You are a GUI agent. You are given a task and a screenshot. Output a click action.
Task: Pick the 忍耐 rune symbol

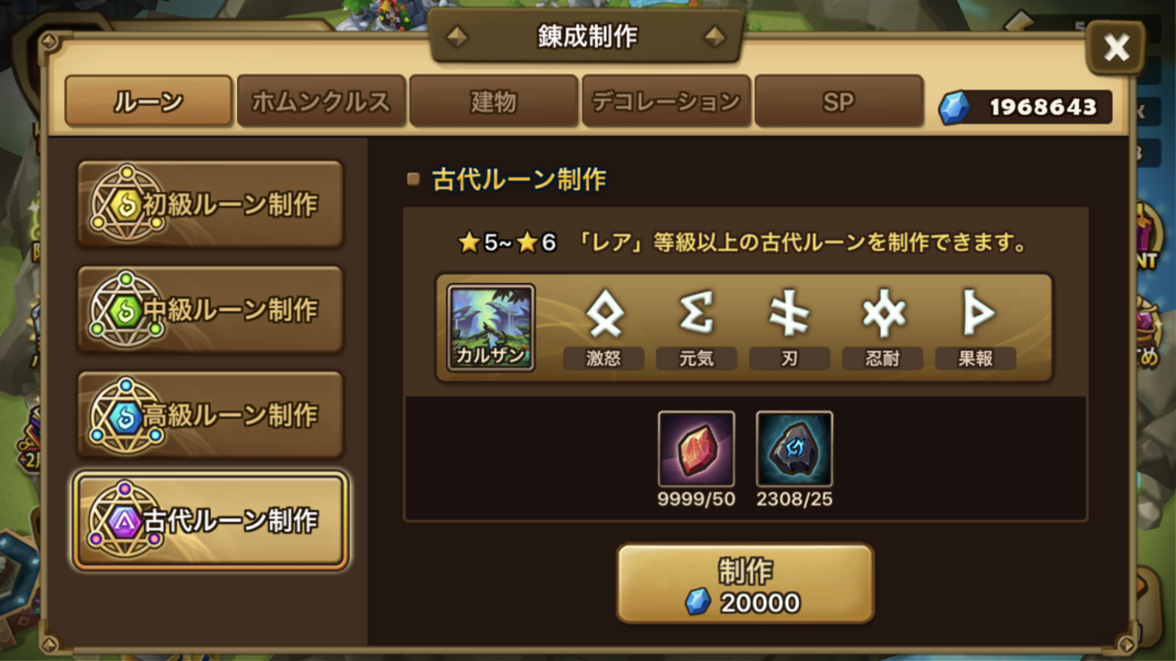pos(883,315)
